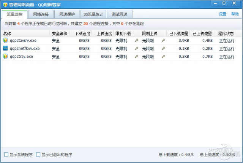Sort by the 已上传流量 column header
The height and width of the screenshot is (163, 243).
point(202,33)
